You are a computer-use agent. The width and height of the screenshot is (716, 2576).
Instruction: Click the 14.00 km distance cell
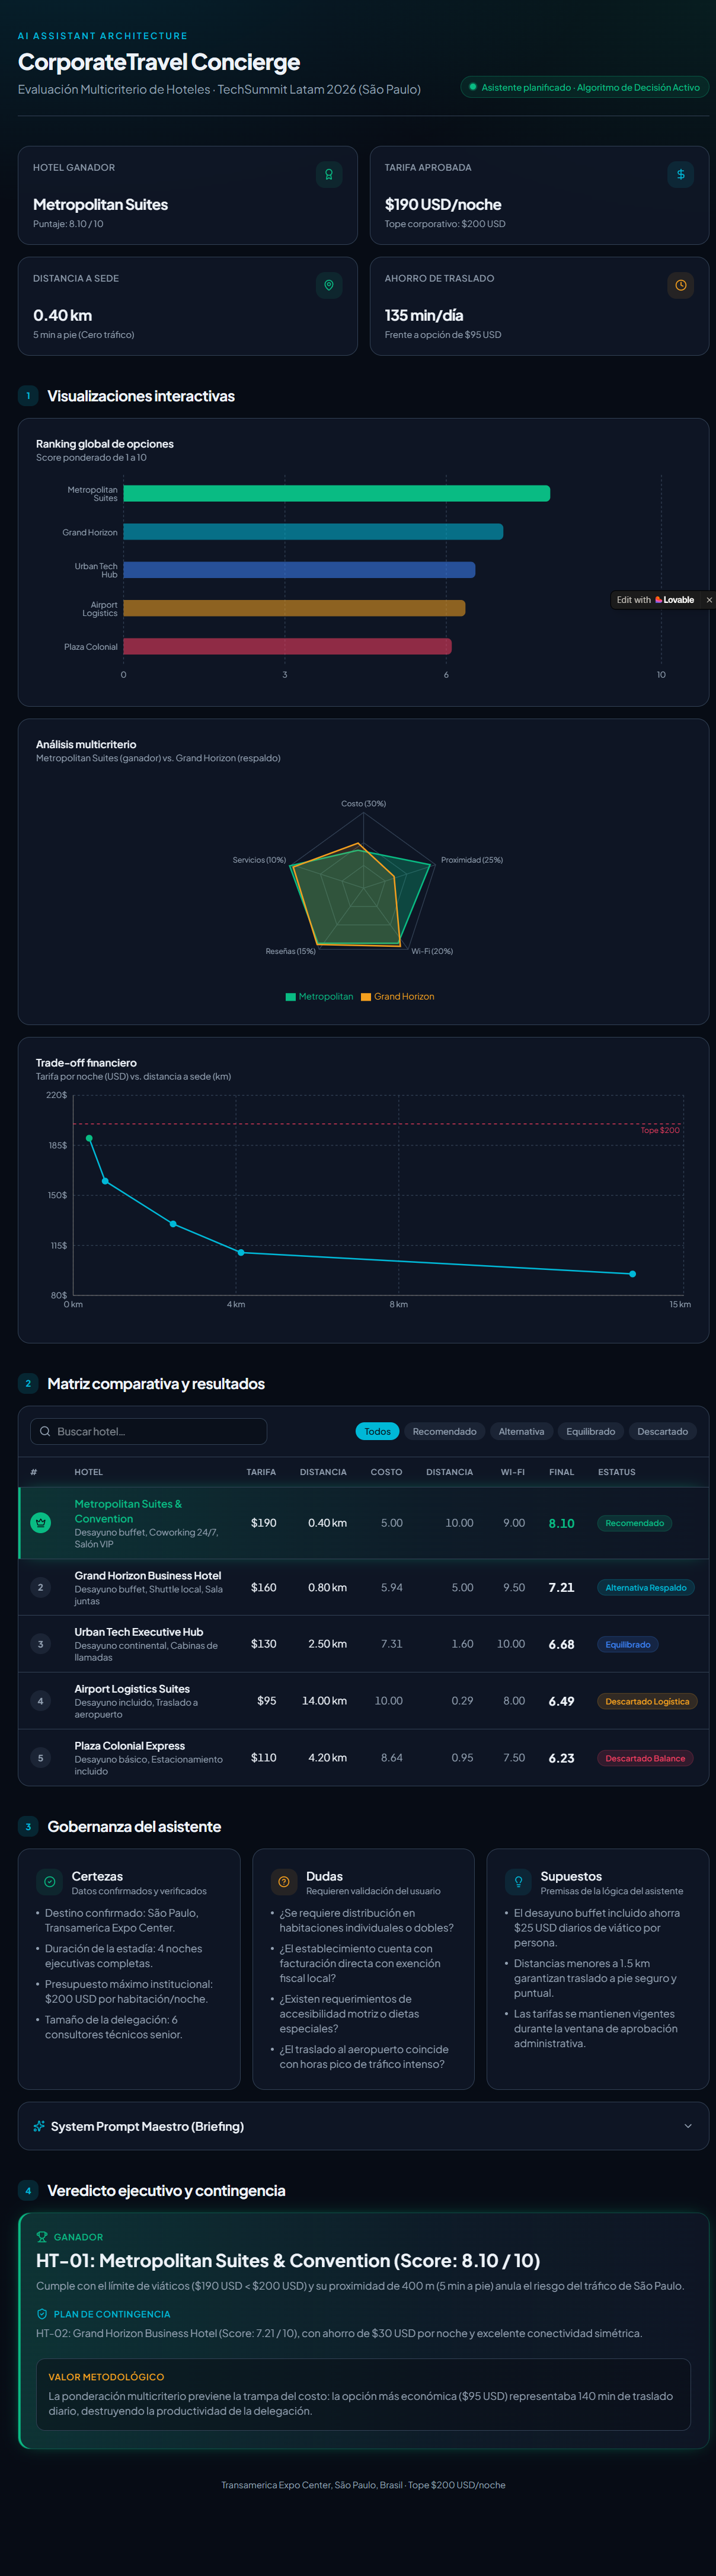pyautogui.click(x=325, y=1700)
